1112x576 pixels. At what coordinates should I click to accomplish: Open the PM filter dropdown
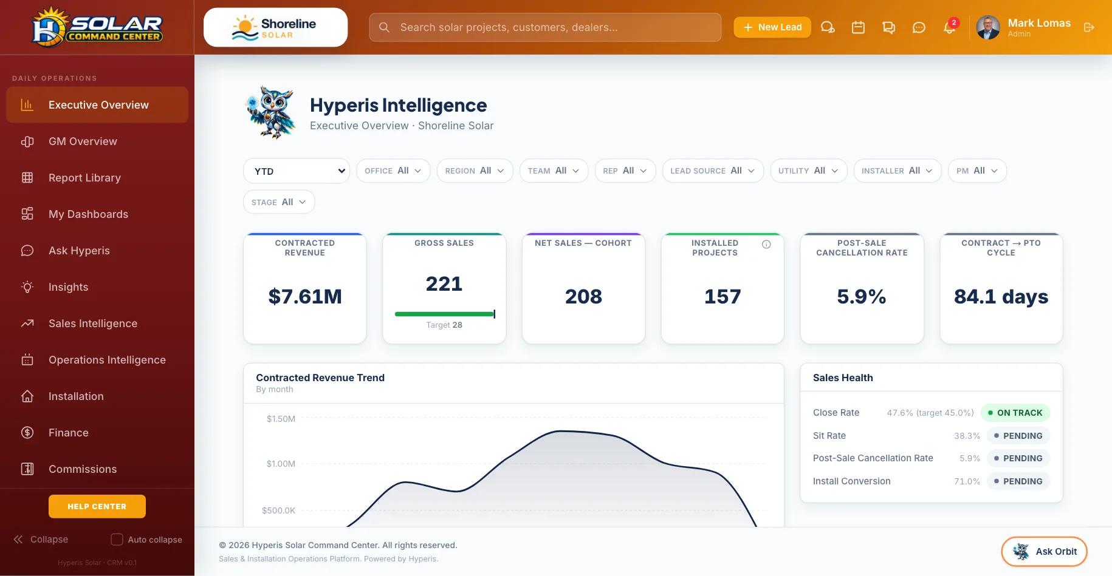tap(977, 171)
